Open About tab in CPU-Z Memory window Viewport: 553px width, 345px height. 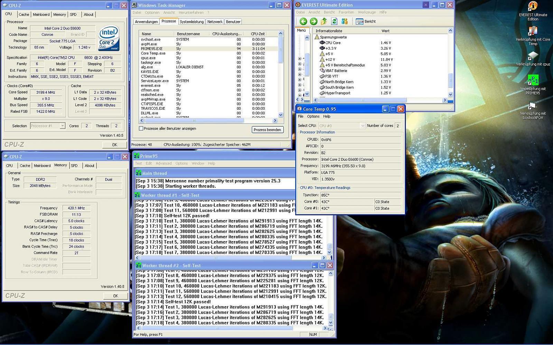click(x=90, y=166)
